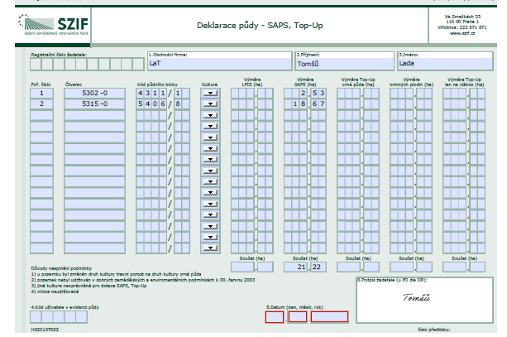This screenshot has height=337, width=507.
Task: Click first box of Registrační číslo žadatele
Action: tap(36, 64)
